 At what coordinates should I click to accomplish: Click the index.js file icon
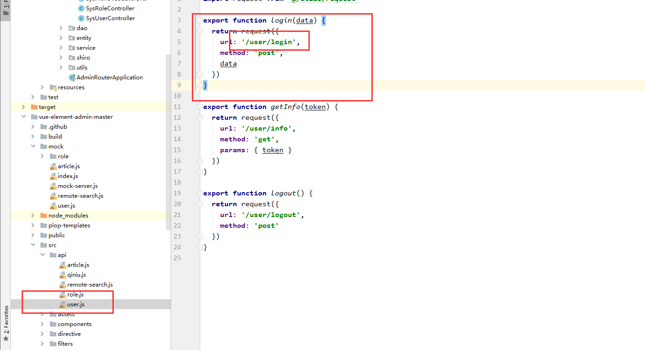(x=53, y=176)
